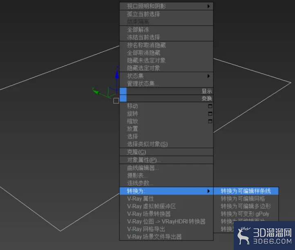Click 隐藏未选定对象
Screen dimensions: 295x250
click(166, 60)
